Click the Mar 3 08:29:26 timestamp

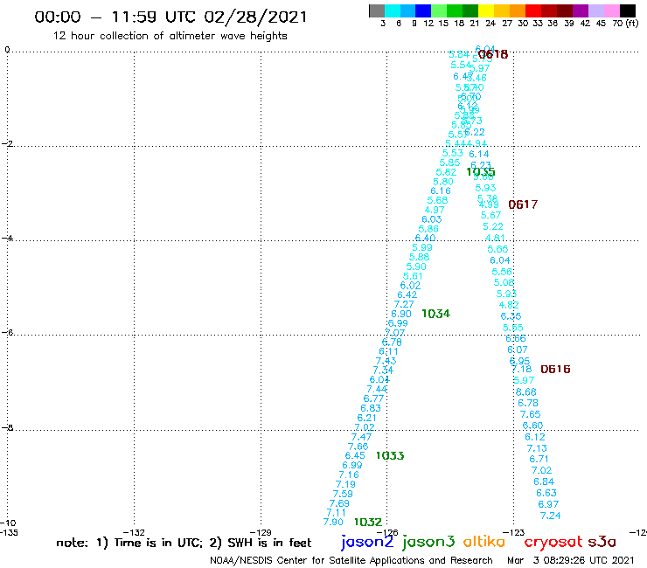571,561
